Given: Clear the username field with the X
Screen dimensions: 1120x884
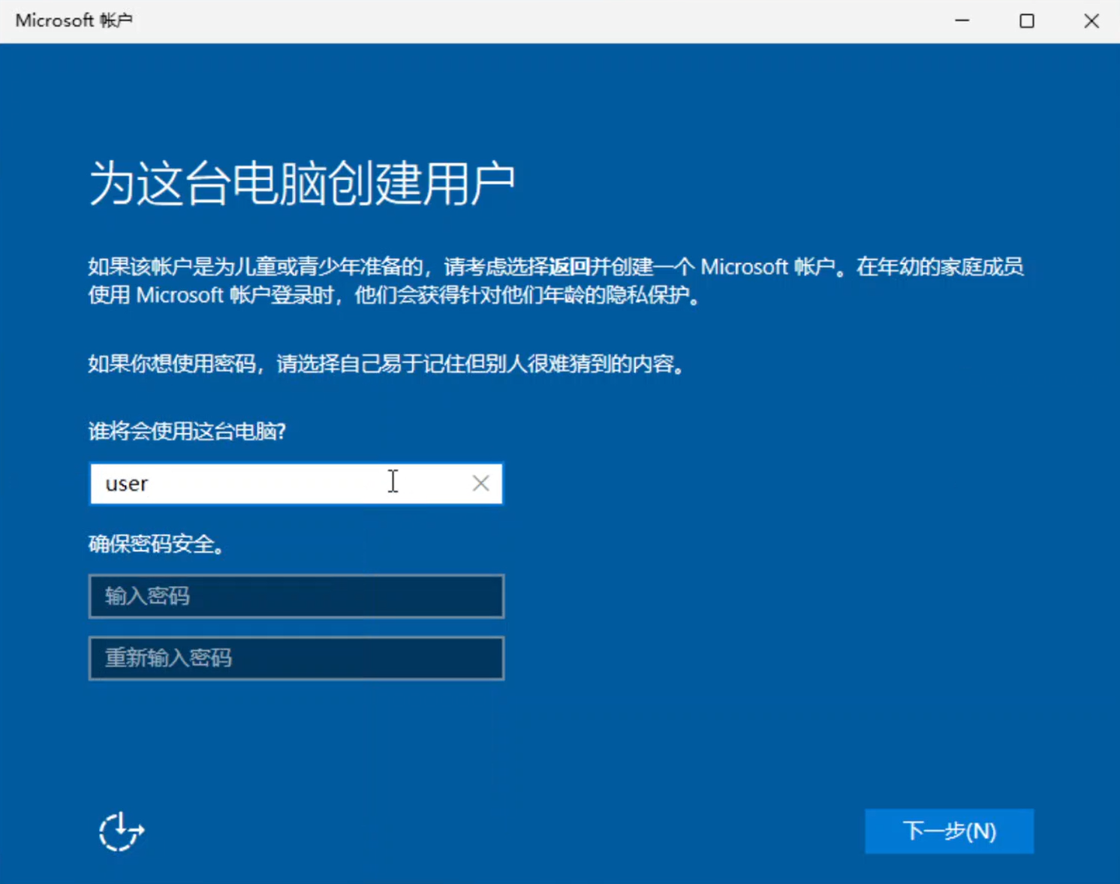Looking at the screenshot, I should coord(480,483).
